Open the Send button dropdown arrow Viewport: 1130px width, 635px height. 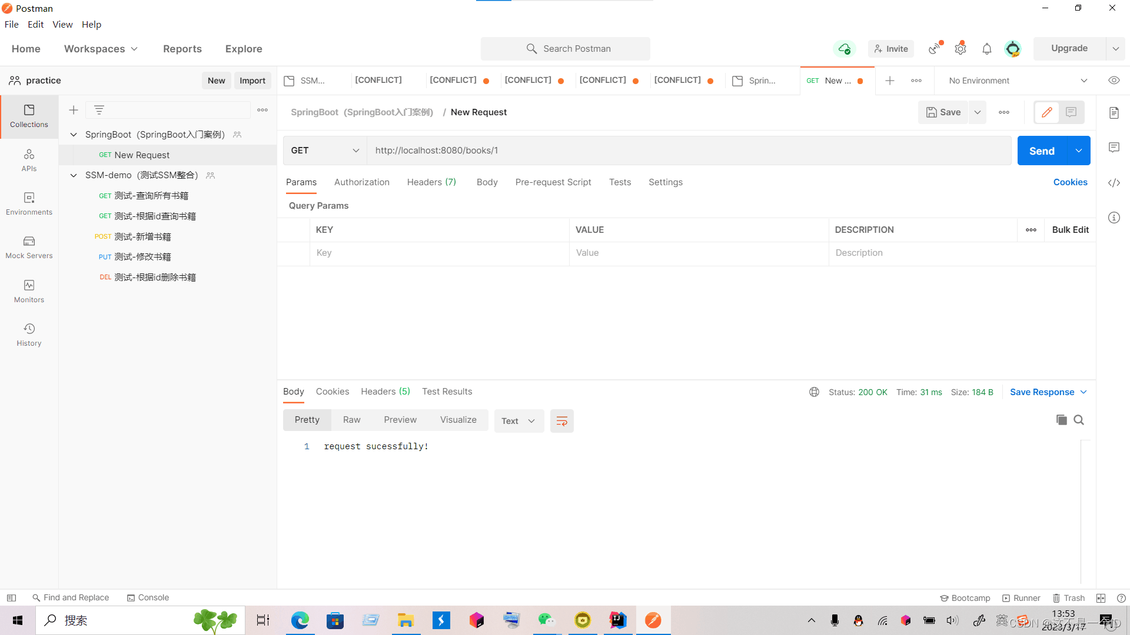coord(1079,151)
